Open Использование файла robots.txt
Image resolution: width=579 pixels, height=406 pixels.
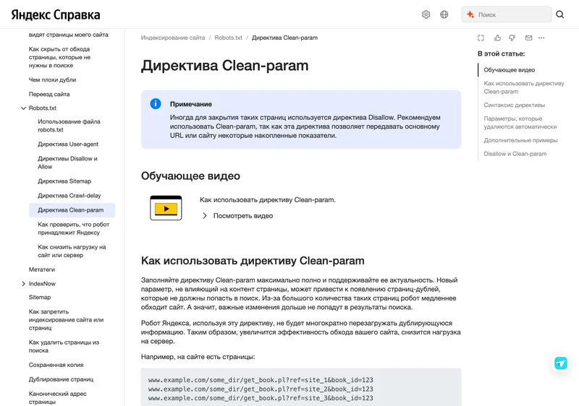point(69,126)
